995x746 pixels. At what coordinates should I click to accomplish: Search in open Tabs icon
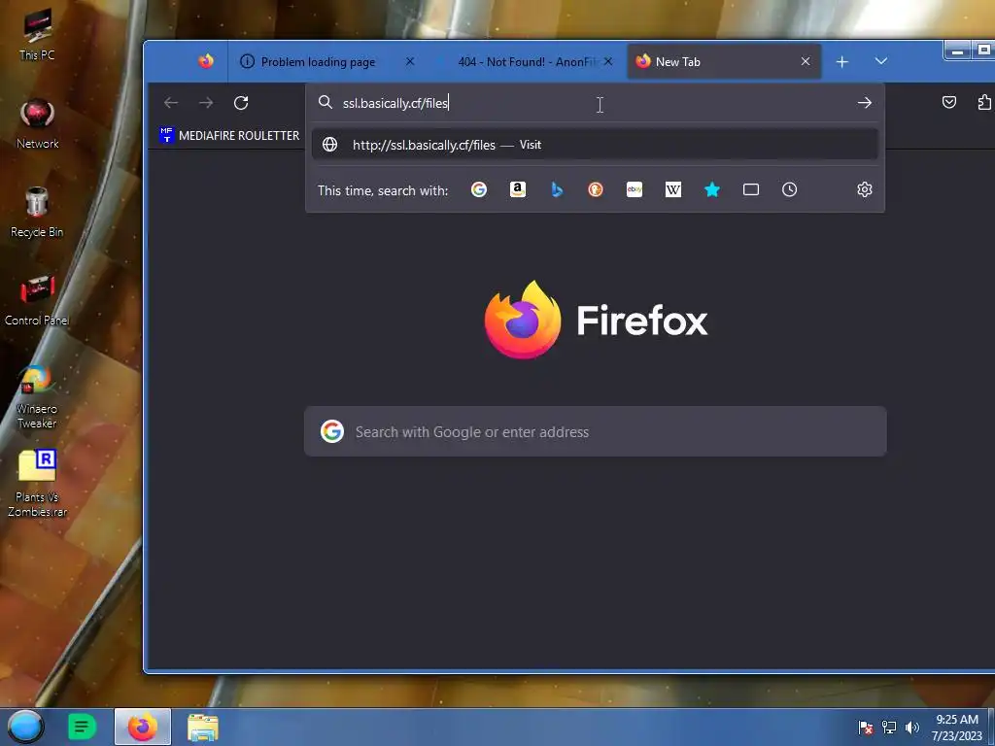[x=751, y=189]
